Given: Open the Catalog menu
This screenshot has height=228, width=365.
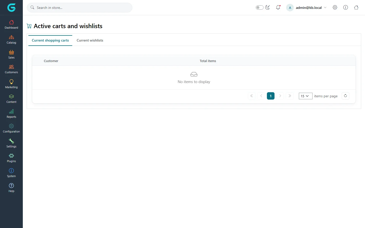Looking at the screenshot, I should (x=11, y=40).
